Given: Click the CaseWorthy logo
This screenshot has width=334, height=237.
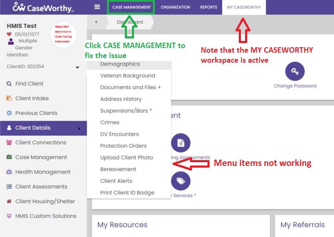Looking at the screenshot, I should pos(43,8).
